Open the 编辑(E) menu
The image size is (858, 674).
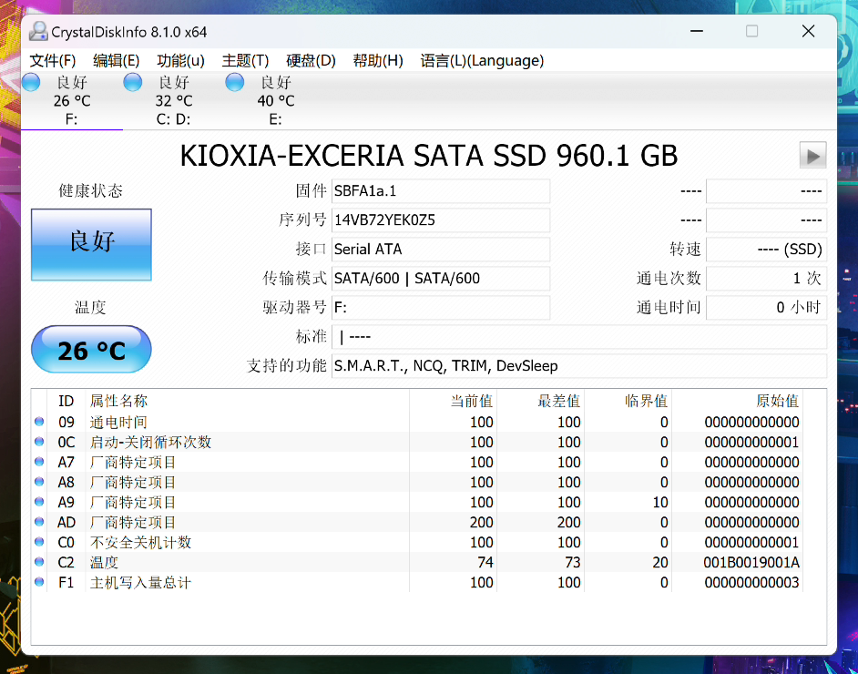tap(116, 61)
